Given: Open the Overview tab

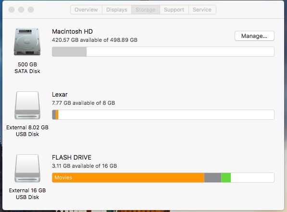Looking at the screenshot, I should tap(86, 10).
